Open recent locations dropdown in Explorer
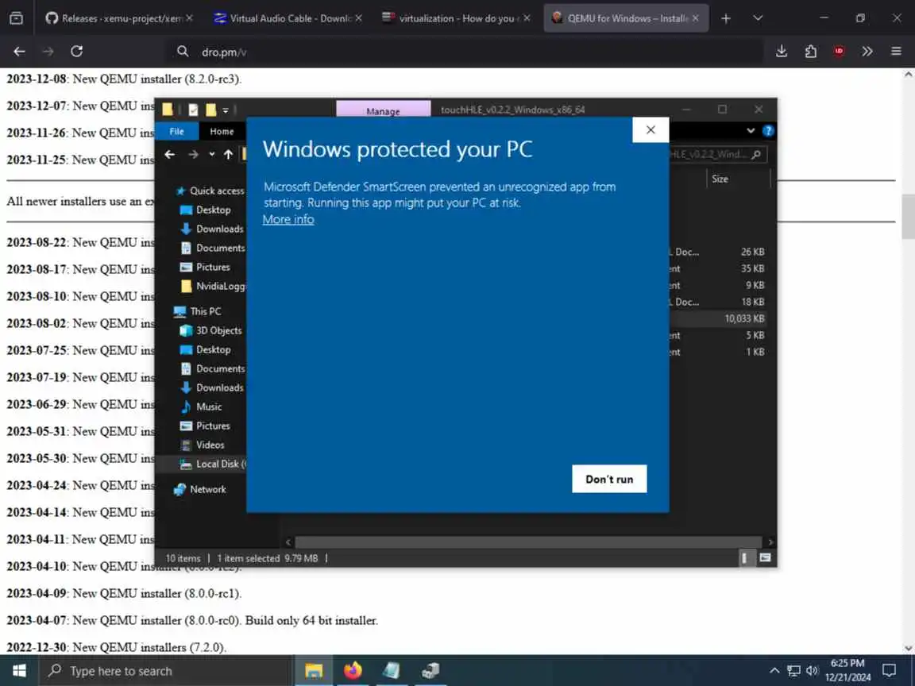Screen dimensions: 915x686 212,155
